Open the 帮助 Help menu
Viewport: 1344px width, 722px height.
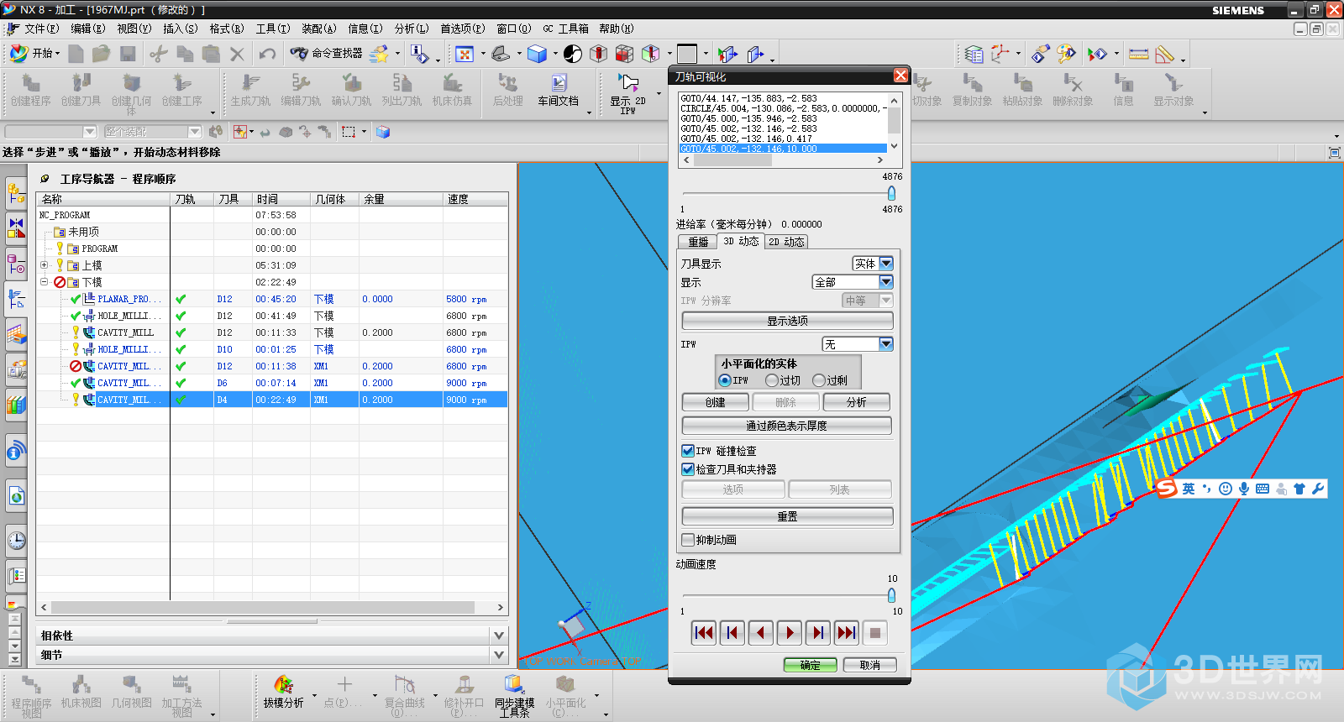pyautogui.click(x=616, y=29)
